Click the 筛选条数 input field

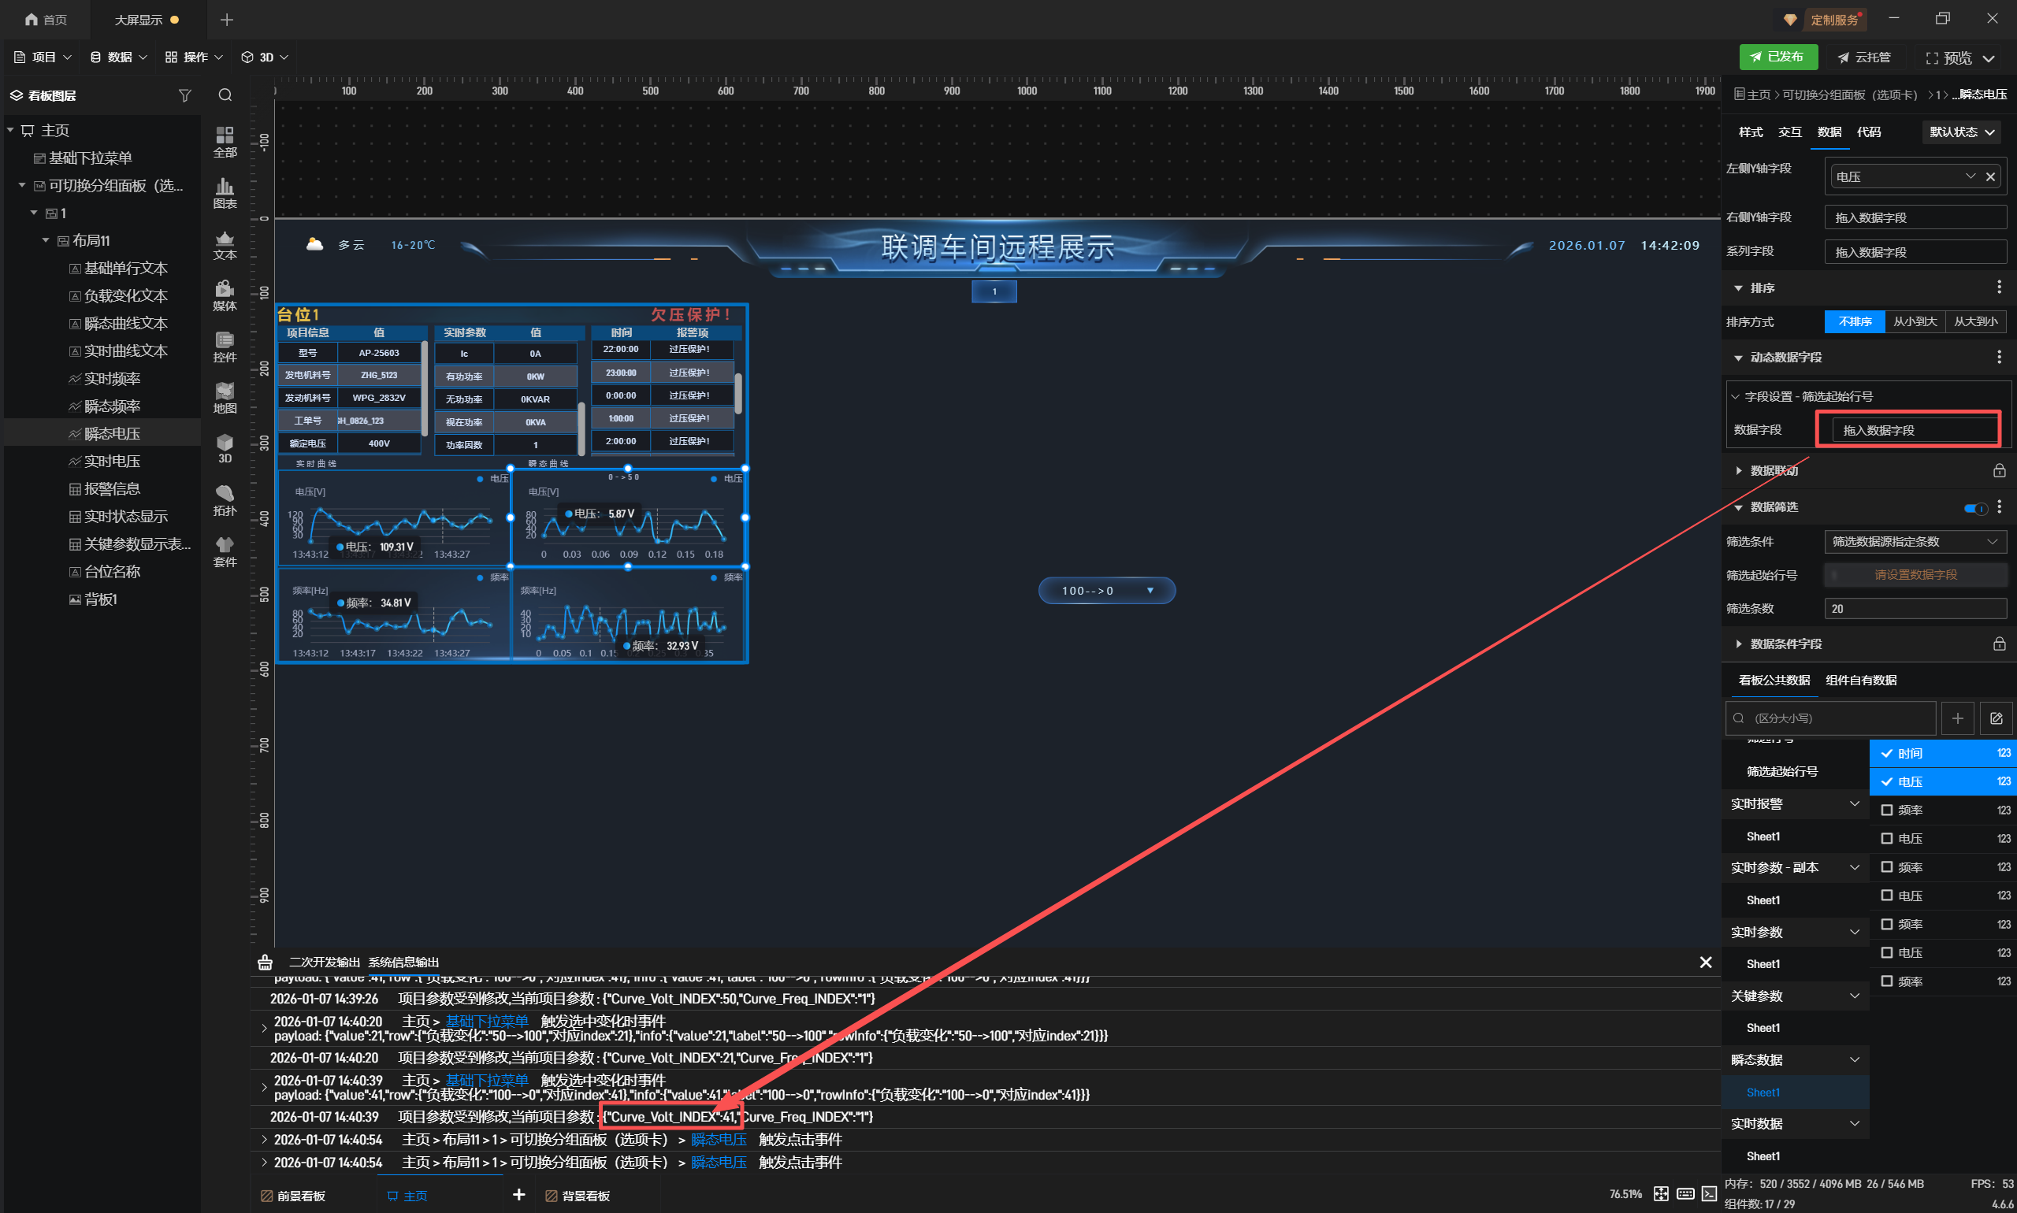tap(1915, 608)
